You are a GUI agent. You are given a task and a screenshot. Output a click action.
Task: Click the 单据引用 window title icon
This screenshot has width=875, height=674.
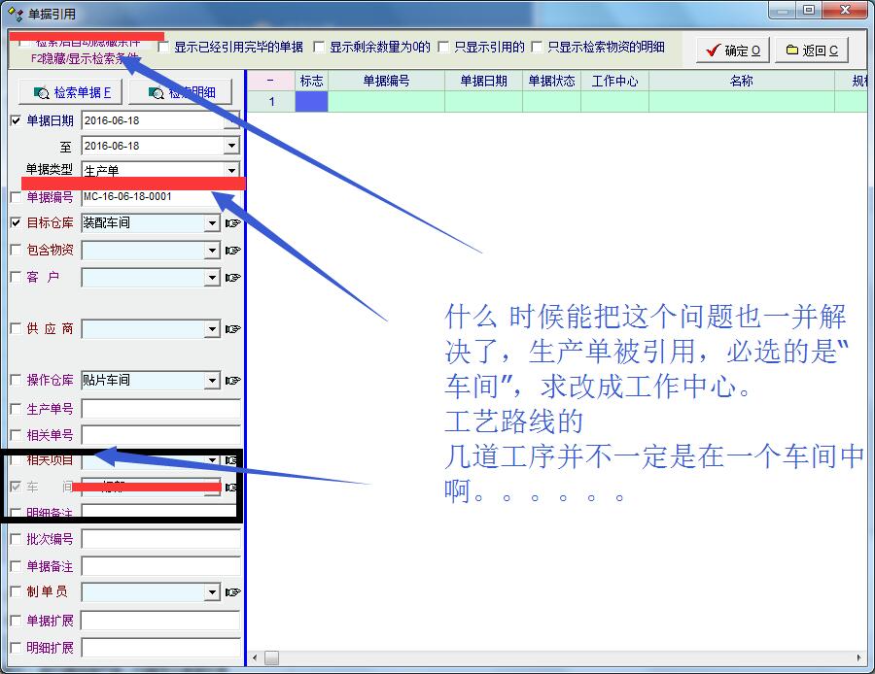point(15,14)
